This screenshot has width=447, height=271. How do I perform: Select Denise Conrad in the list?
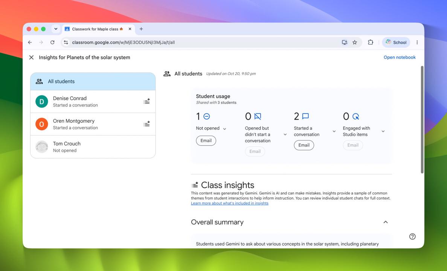pyautogui.click(x=93, y=102)
